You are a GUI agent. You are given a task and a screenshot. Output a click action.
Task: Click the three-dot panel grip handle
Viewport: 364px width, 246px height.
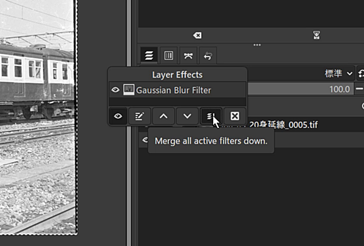[x=257, y=45]
